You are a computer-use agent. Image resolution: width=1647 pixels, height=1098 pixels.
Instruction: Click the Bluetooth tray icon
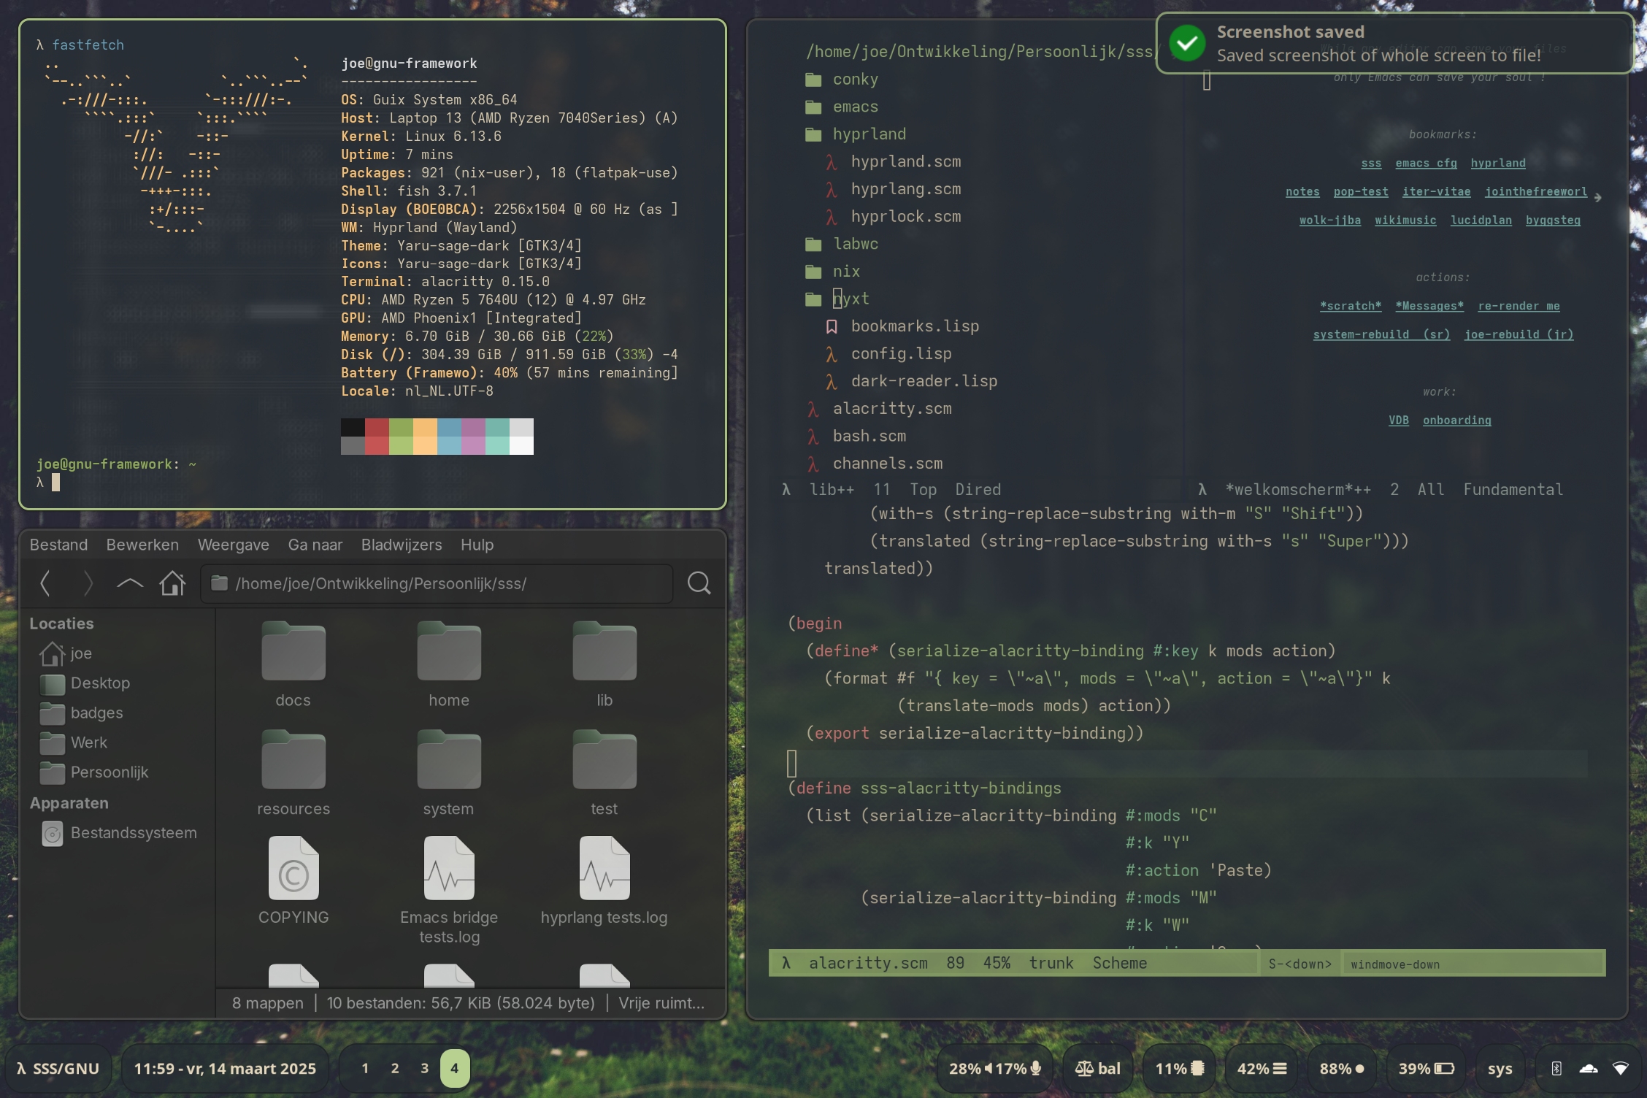point(1556,1069)
